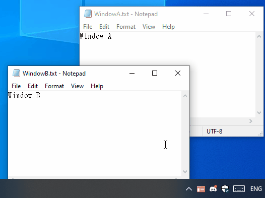
Task: Click WindowB.txt - Notepad title text
Action: tap(54, 74)
